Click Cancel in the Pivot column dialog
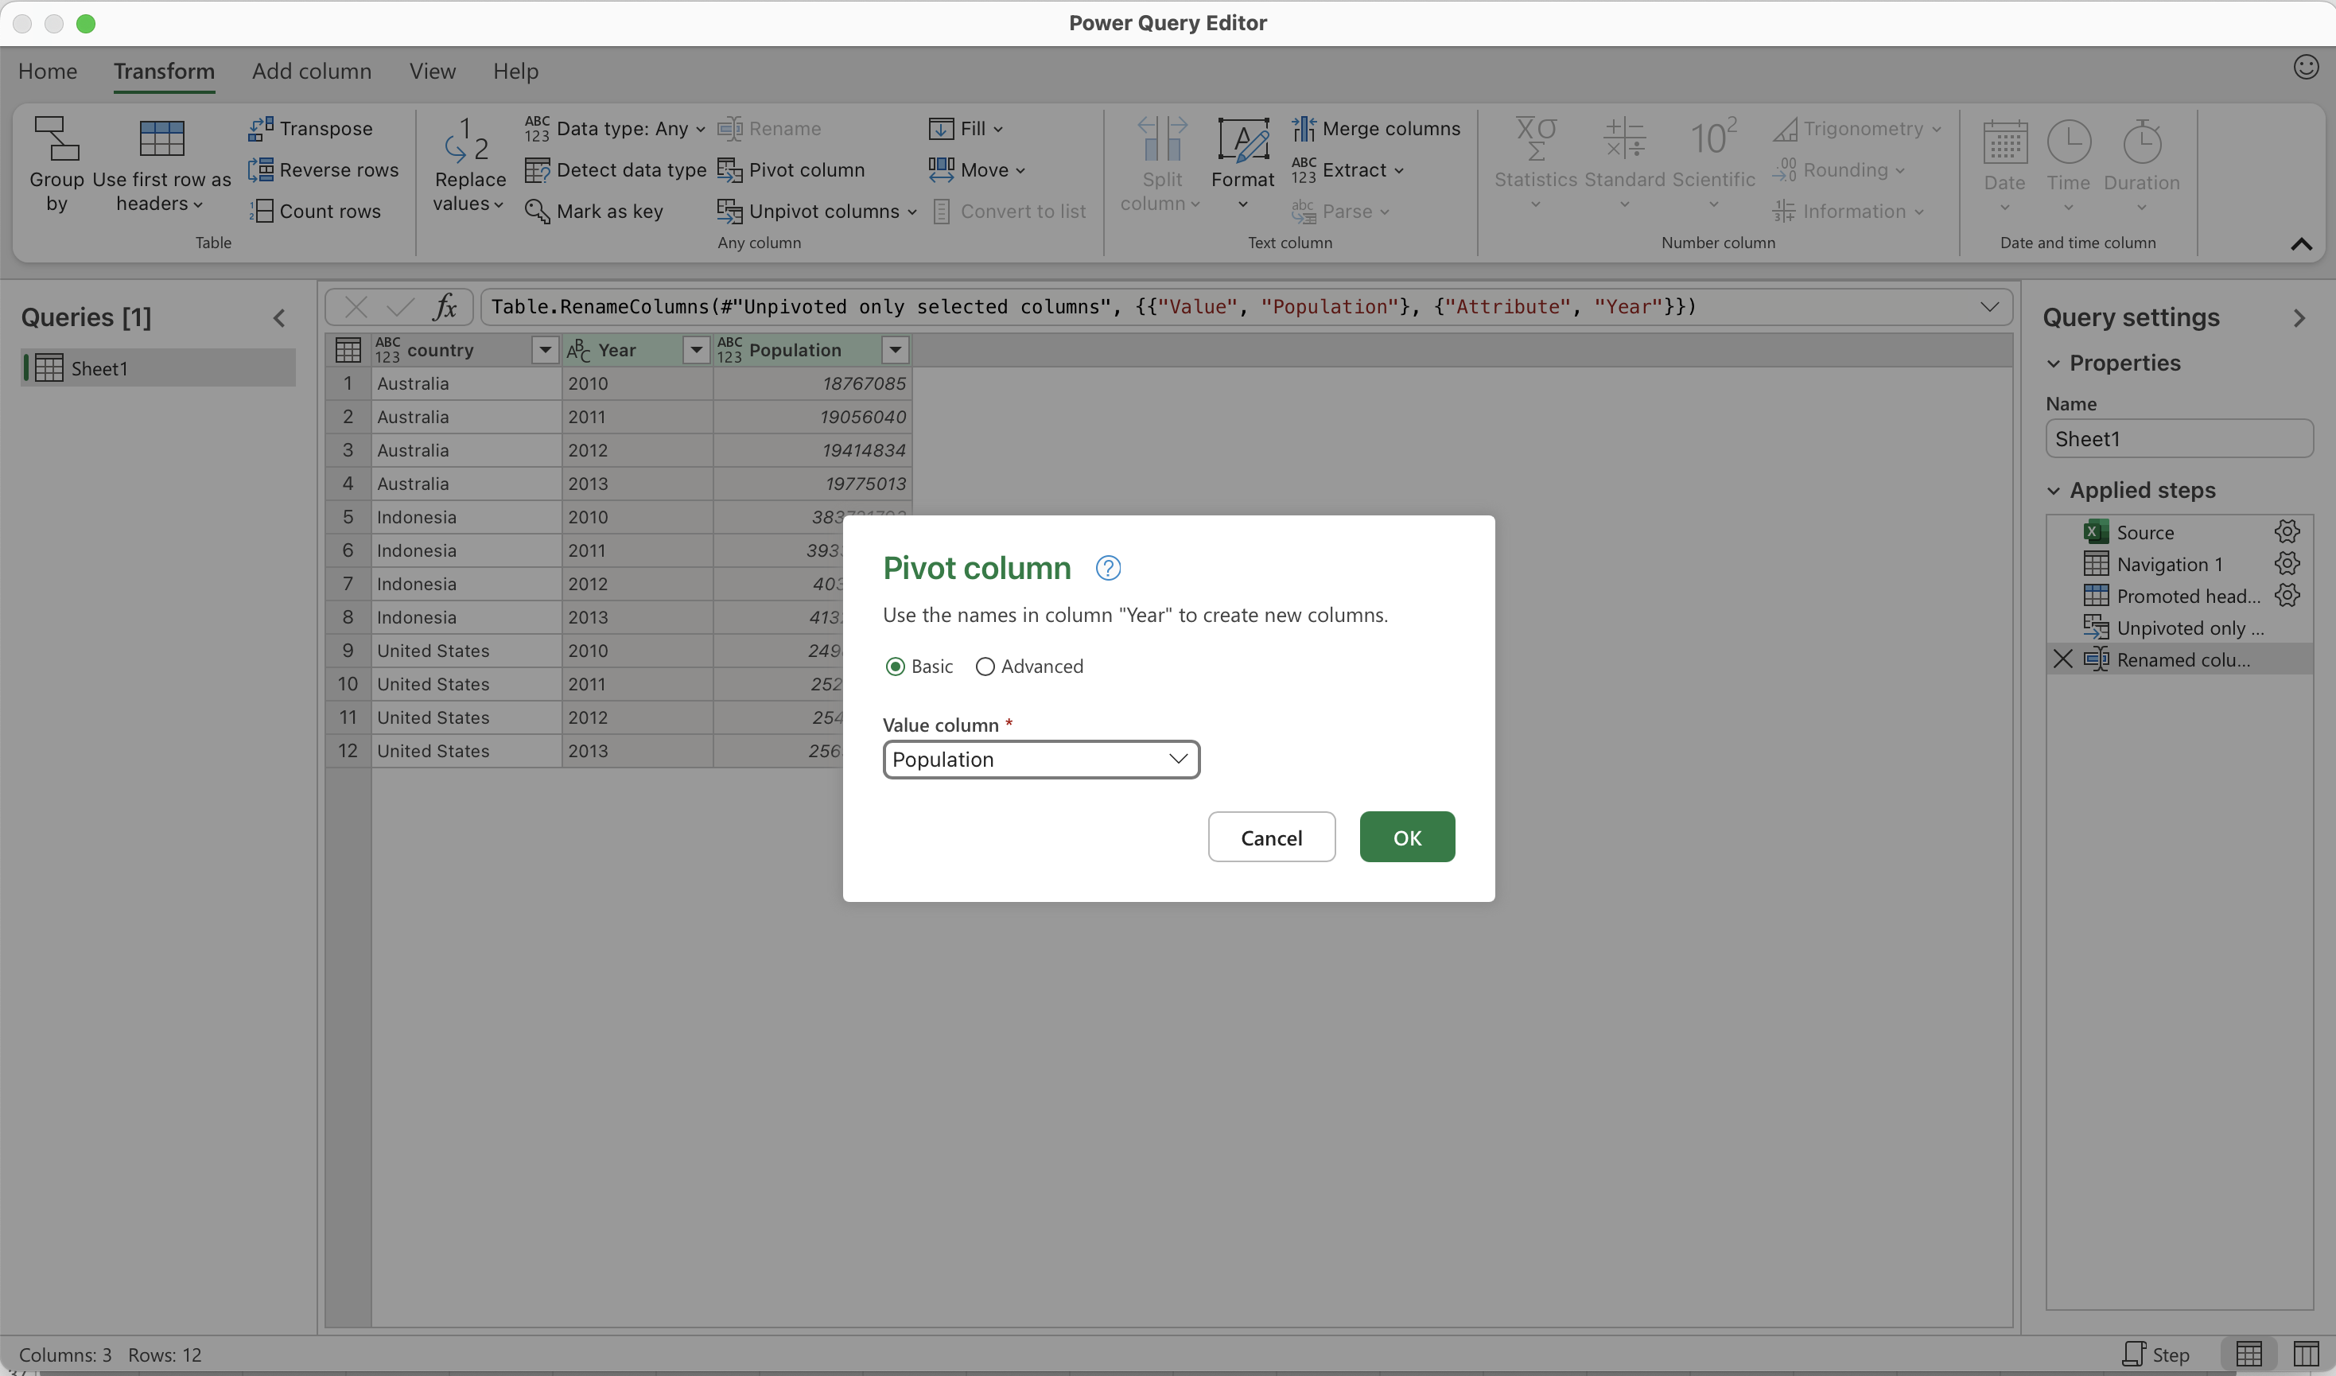The width and height of the screenshot is (2336, 1376). [1271, 838]
